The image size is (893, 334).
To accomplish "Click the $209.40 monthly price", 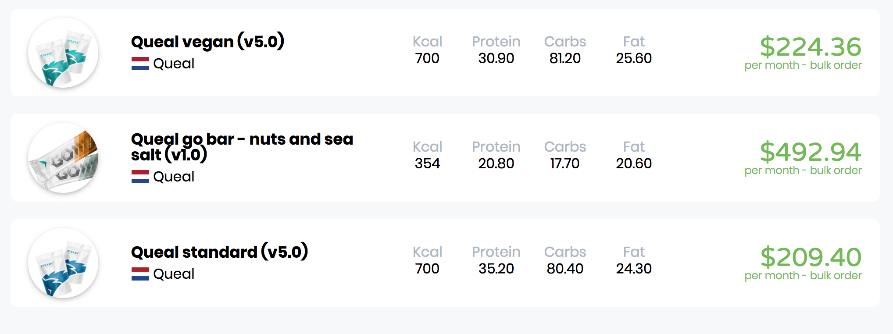I will click(811, 257).
